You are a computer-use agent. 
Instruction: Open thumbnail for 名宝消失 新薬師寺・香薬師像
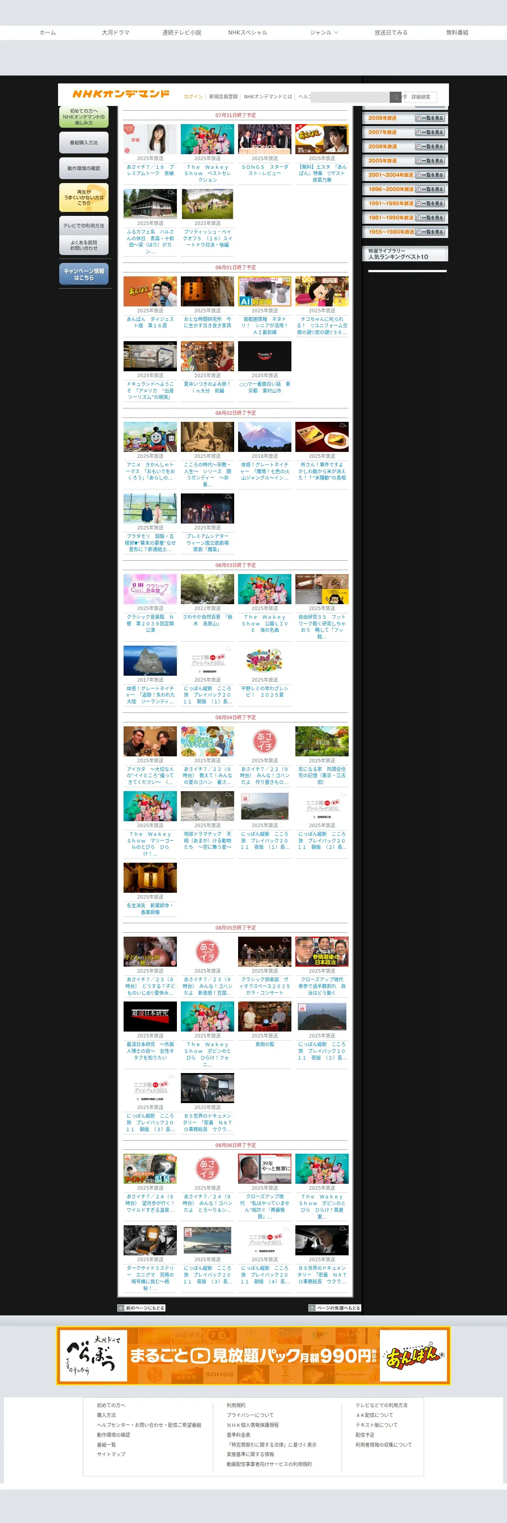coord(150,877)
